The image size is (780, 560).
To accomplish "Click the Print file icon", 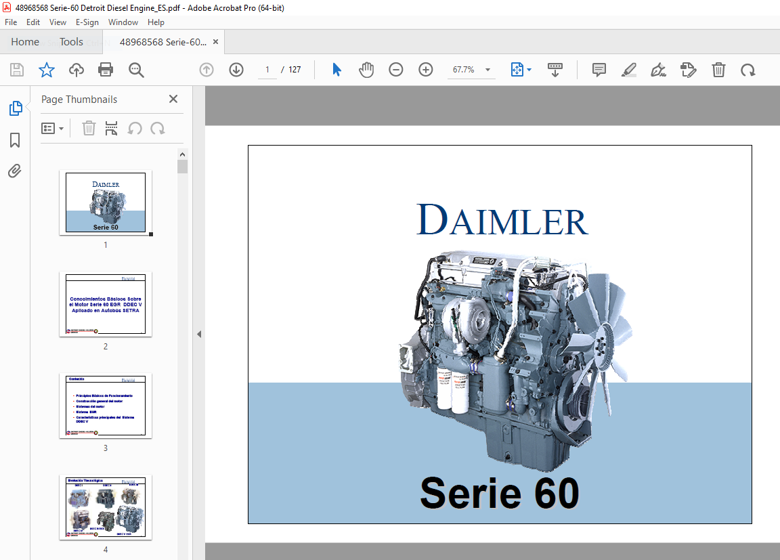I will tap(106, 70).
